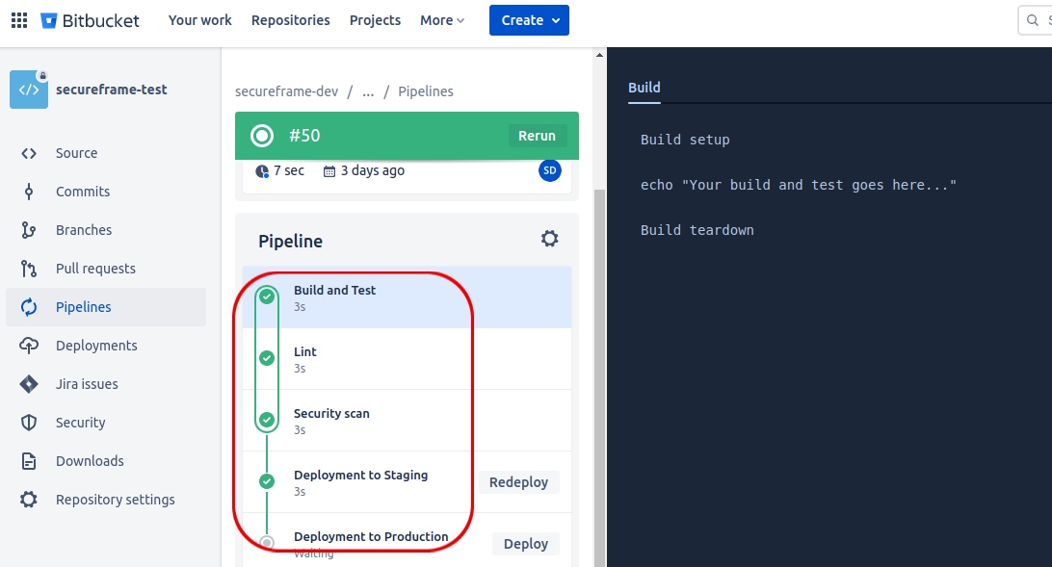Expand the Build setup log section
Viewport: 1052px width, 567px height.
tap(685, 140)
